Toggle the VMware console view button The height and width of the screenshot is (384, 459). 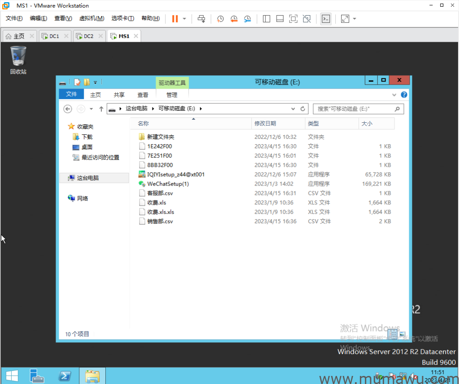tap(326, 19)
